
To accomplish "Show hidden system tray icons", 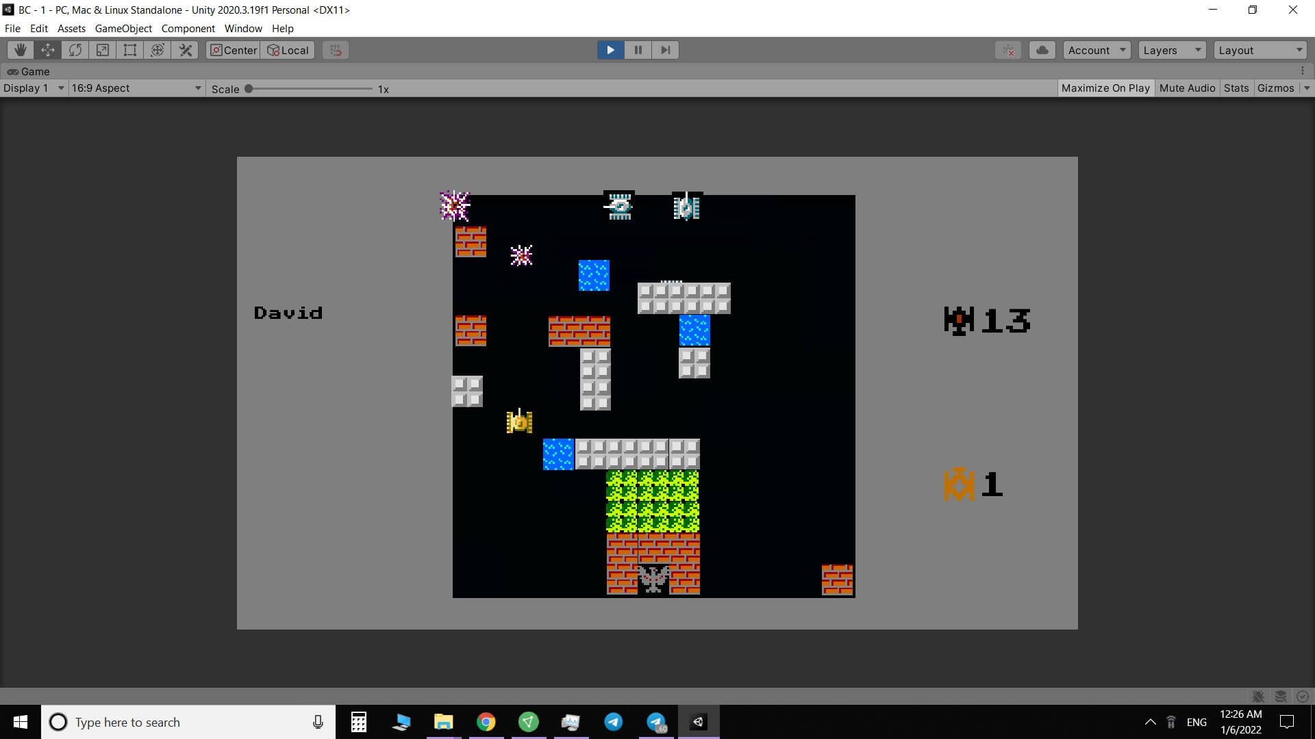I will point(1151,722).
